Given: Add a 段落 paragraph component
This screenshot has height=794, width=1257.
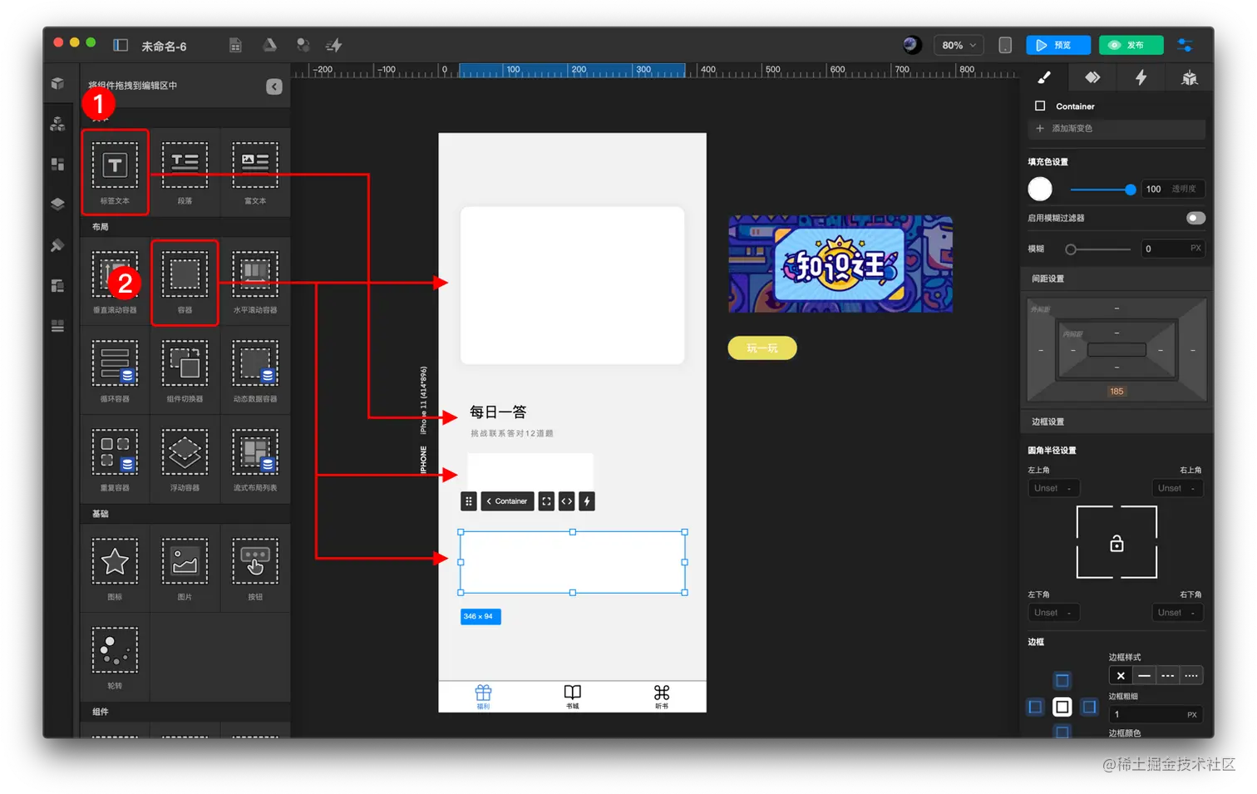Looking at the screenshot, I should [x=185, y=172].
